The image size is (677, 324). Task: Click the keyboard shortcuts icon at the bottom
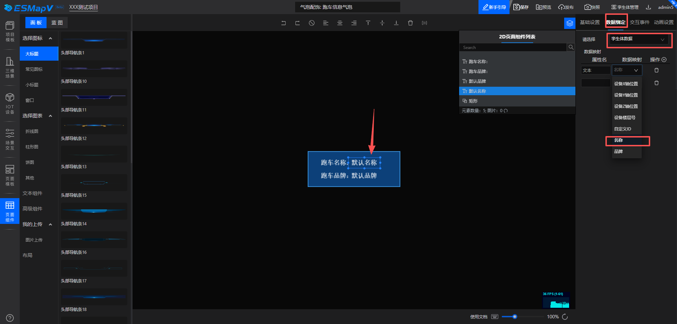pyautogui.click(x=495, y=317)
